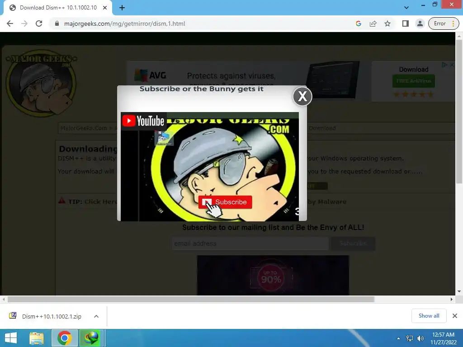The height and width of the screenshot is (347, 463).
Task: Click the Google icon in address bar
Action: point(359,23)
